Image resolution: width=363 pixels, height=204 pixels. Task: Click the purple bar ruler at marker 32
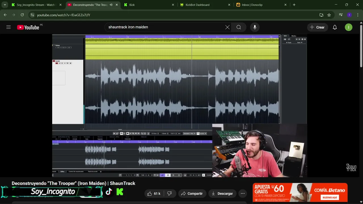pos(200,37)
